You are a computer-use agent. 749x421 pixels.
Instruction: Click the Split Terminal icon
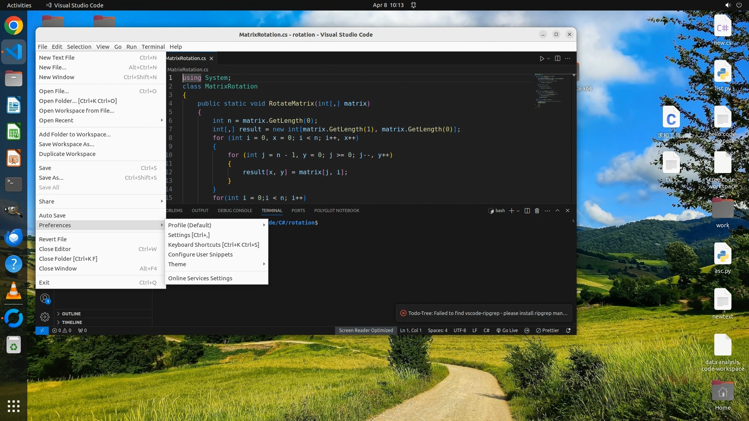pos(527,210)
